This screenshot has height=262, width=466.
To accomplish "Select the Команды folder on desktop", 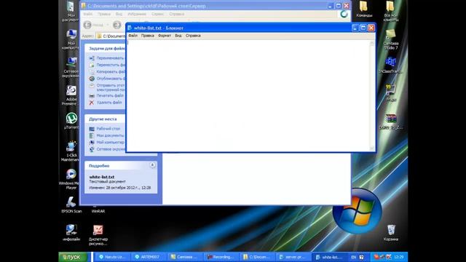I will click(x=364, y=9).
